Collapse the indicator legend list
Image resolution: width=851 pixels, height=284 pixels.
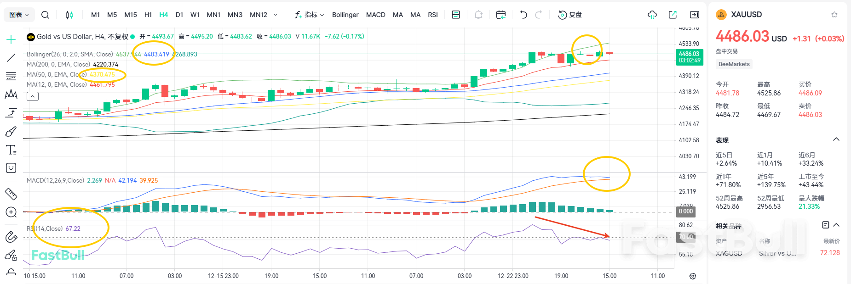click(33, 96)
